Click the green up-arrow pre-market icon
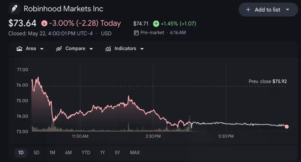 (x=156, y=24)
